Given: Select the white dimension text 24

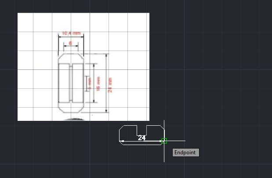Looking at the screenshot, I should (x=141, y=138).
